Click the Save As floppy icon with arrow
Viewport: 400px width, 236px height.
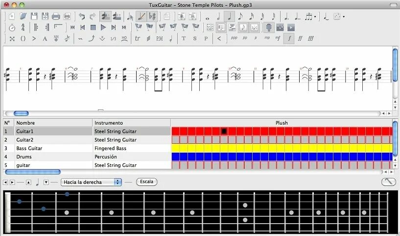tap(45, 16)
